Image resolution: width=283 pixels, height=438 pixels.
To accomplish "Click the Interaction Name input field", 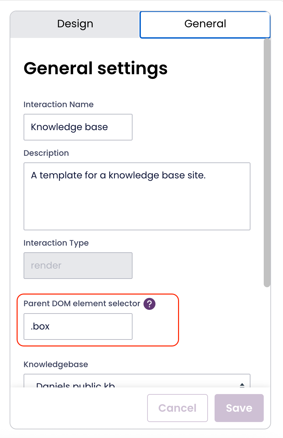I will [78, 127].
